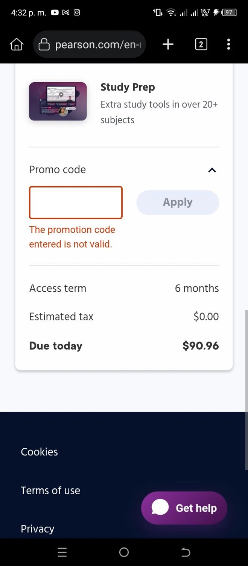Tap the Instagram notification icon
The image size is (248, 566).
pos(77,12)
